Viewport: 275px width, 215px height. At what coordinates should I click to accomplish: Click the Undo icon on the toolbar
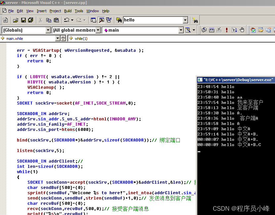point(66,20)
